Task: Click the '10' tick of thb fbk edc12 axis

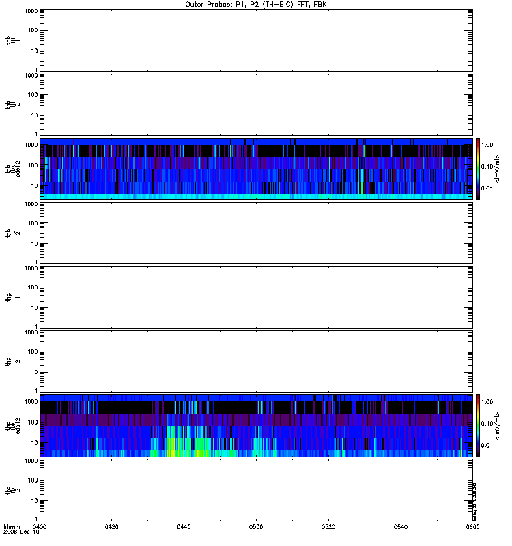Action: pyautogui.click(x=34, y=186)
